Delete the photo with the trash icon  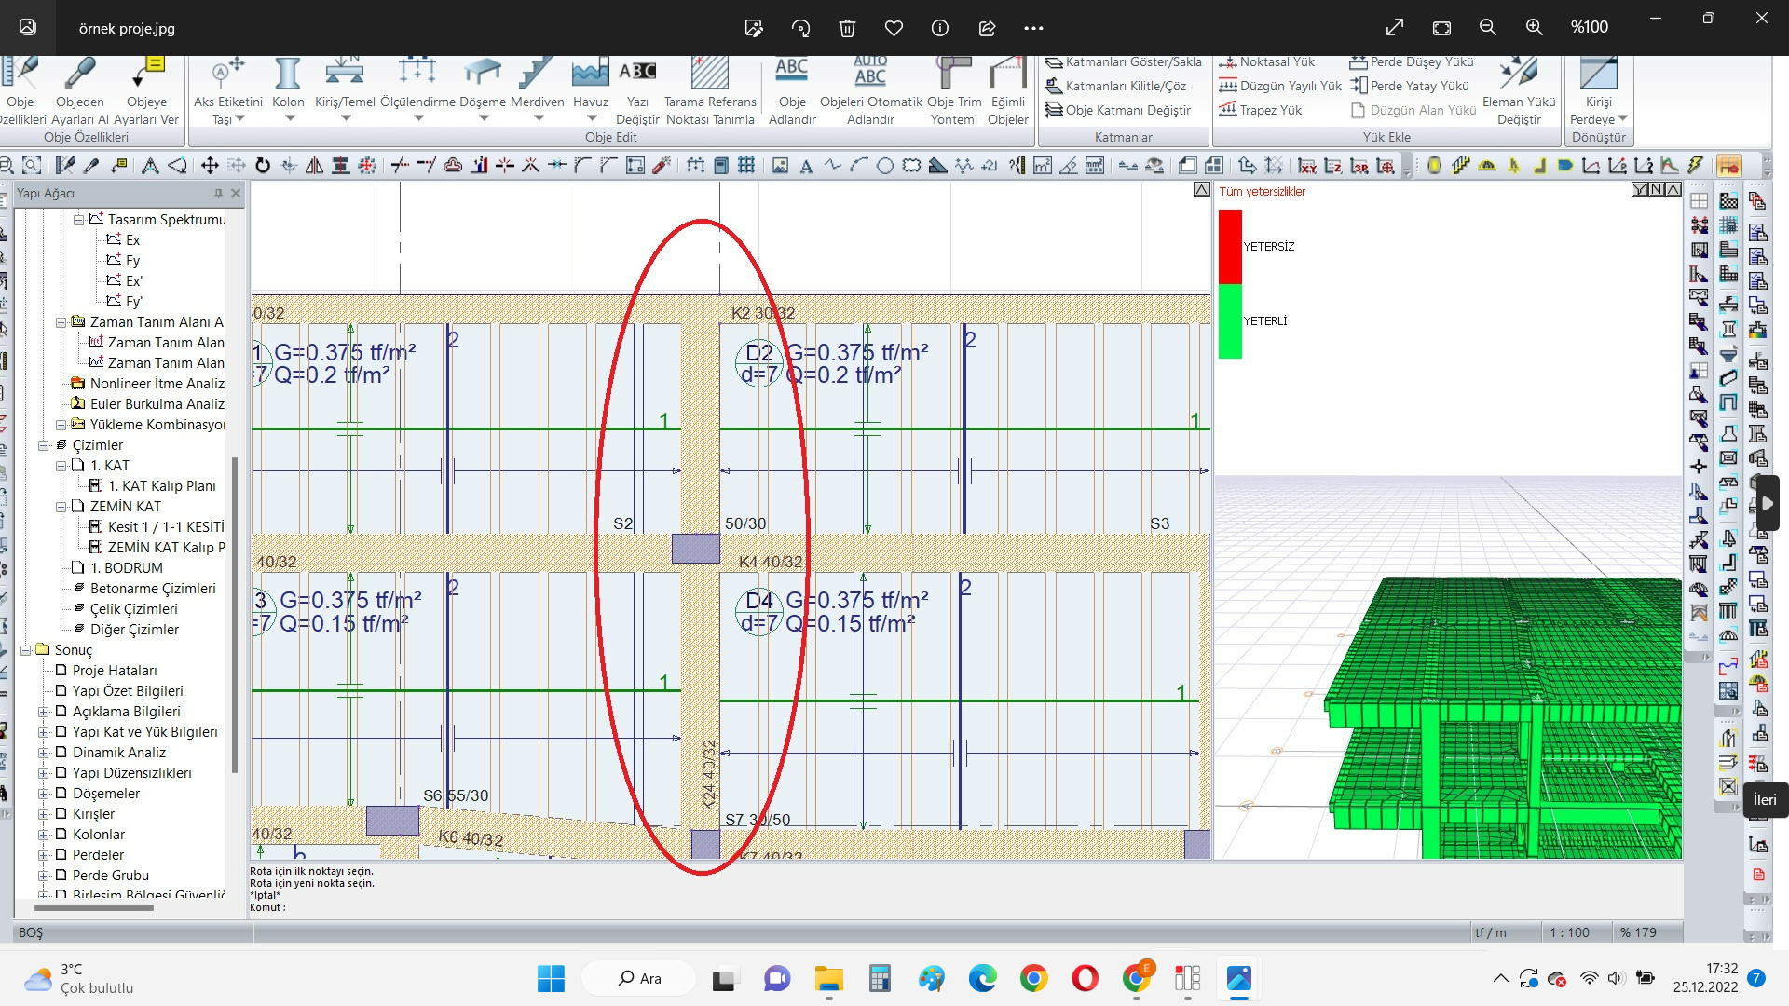coord(847,28)
